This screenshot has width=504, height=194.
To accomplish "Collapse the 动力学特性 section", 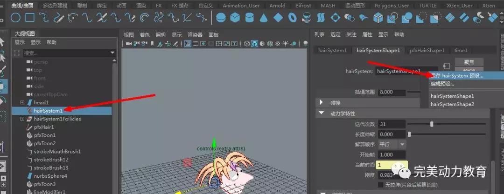I will (x=322, y=113).
